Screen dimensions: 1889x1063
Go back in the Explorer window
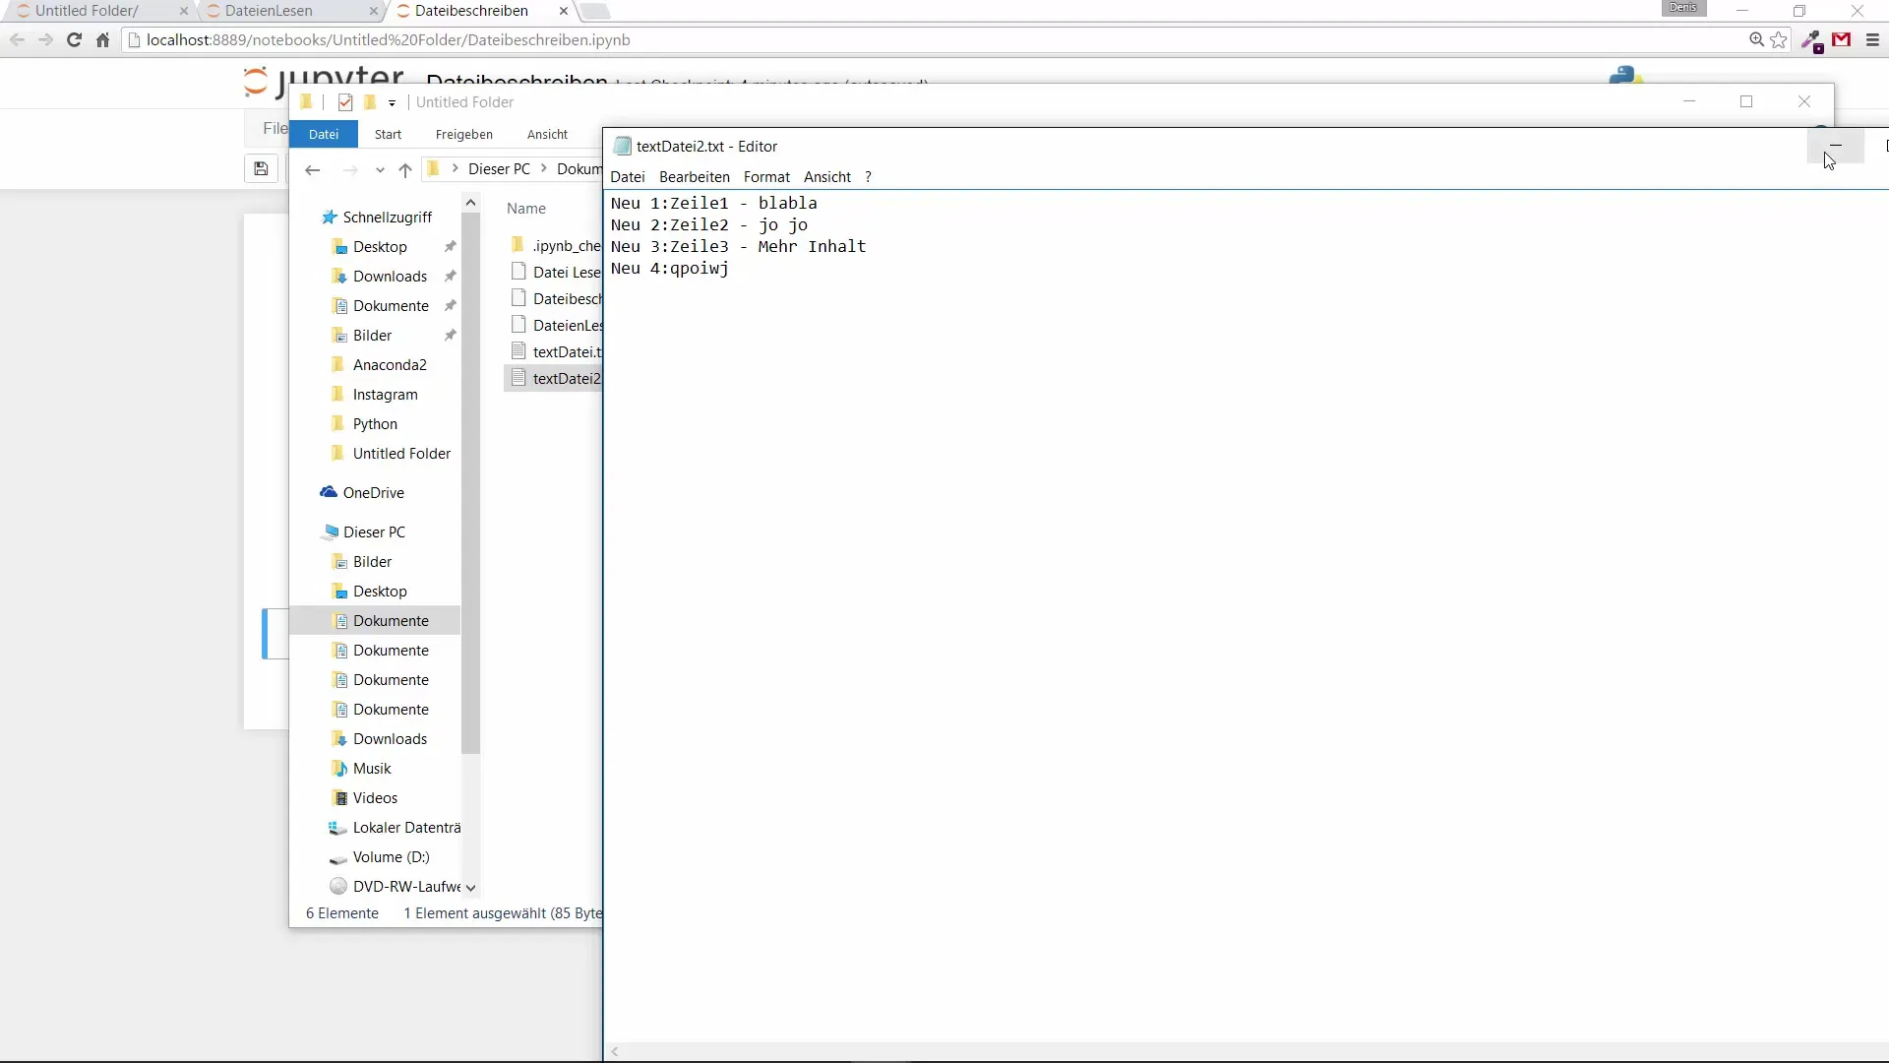[x=313, y=170]
